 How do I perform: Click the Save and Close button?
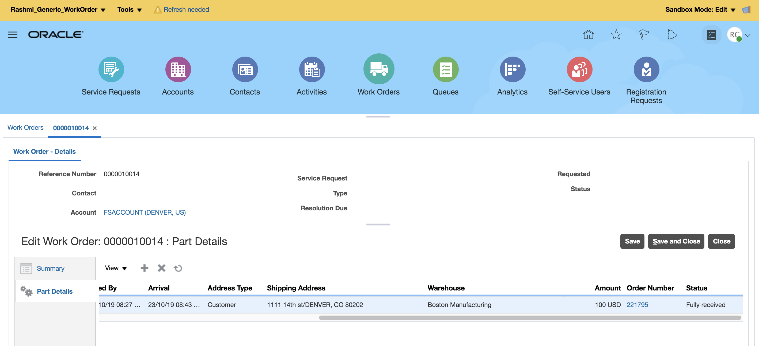[x=676, y=241]
